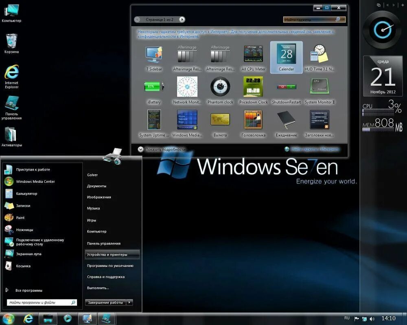
Task: Select the iBattery gadget
Action: (154, 91)
